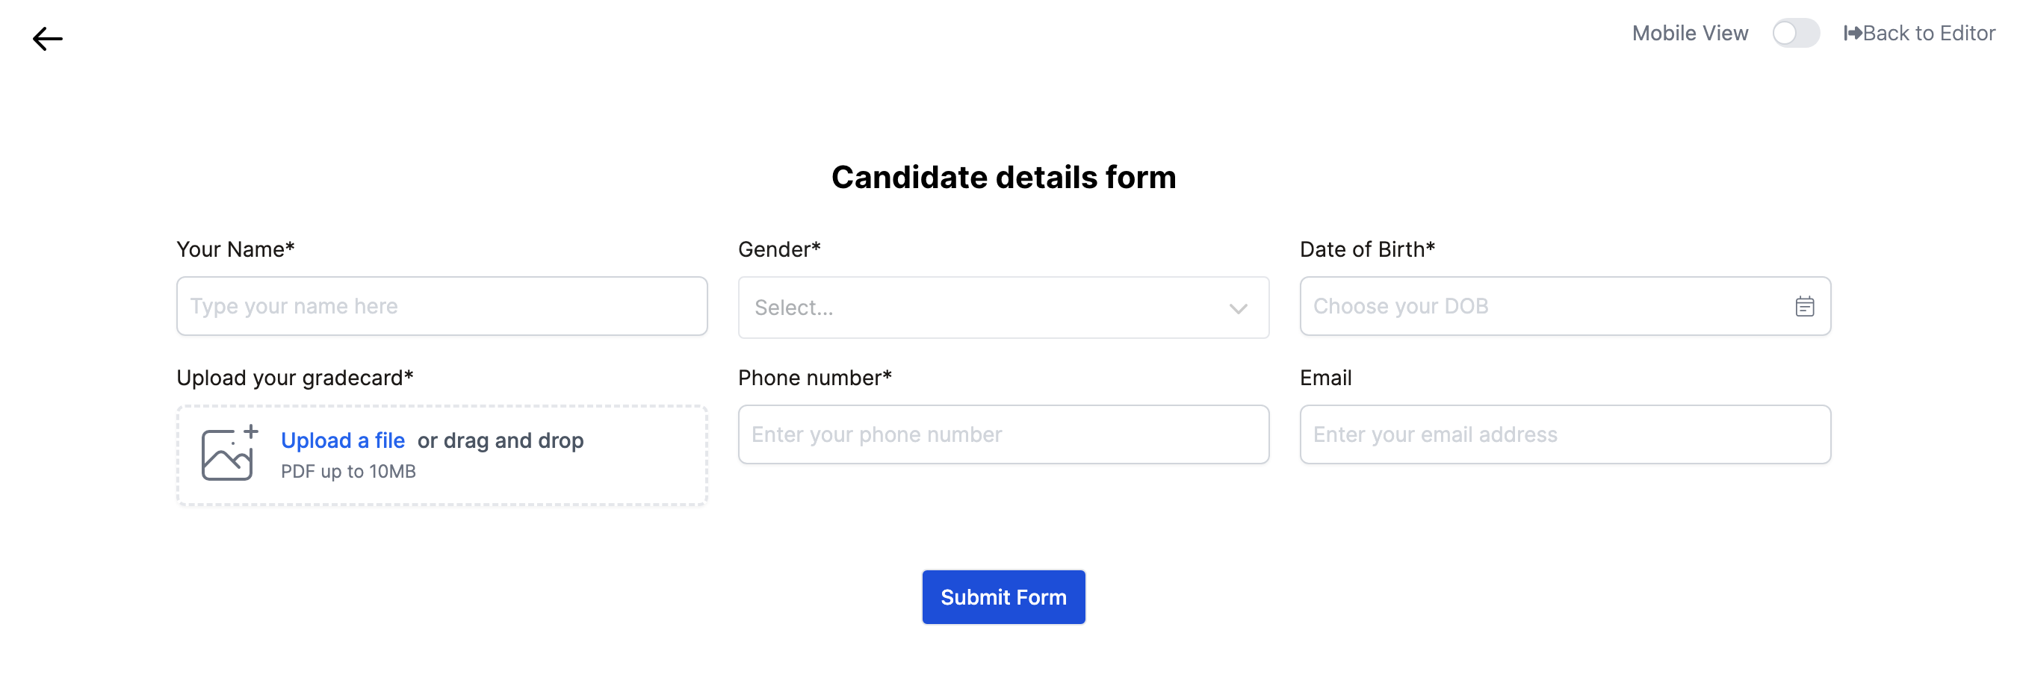The image size is (2020, 683).
Task: Click the Gender field label
Action: point(778,249)
